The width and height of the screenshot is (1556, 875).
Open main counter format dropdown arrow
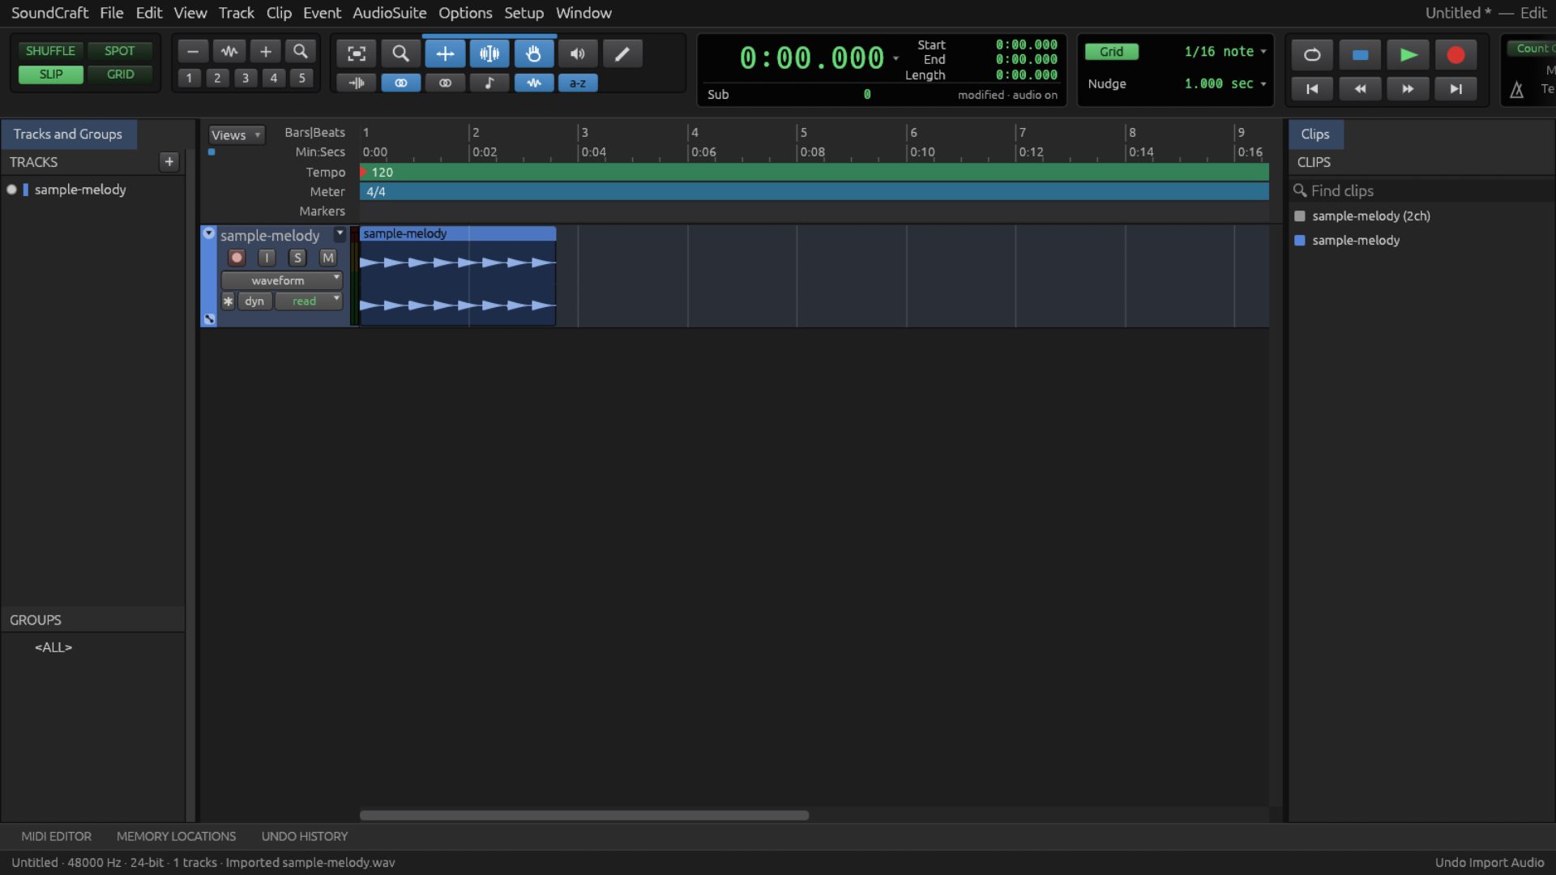[896, 58]
